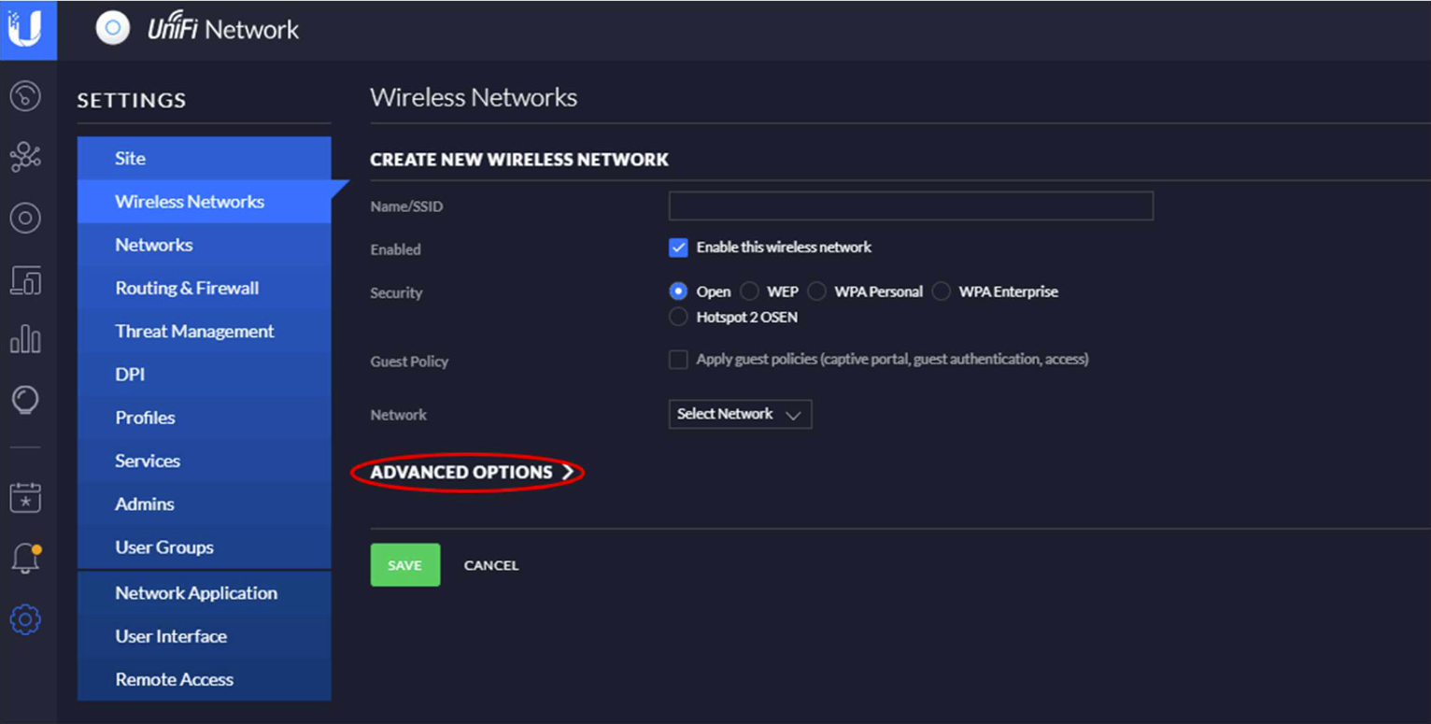Open the Select Network dropdown

pos(740,414)
